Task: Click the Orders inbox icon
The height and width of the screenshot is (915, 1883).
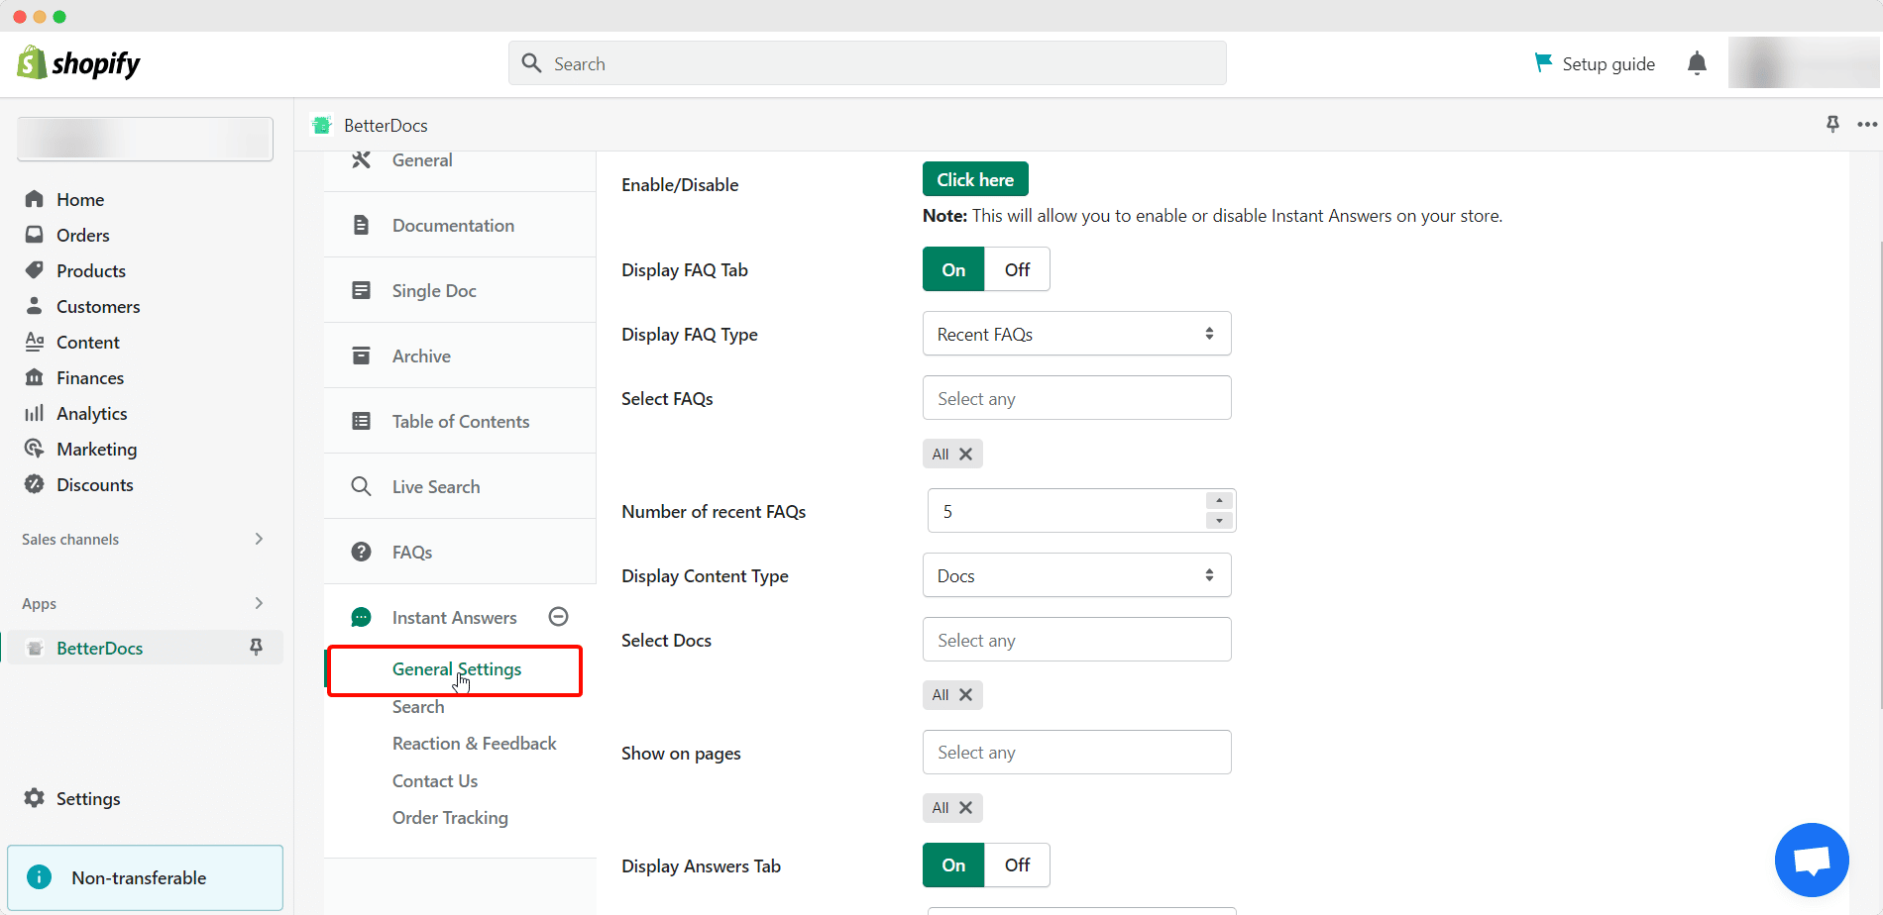Action: coord(35,235)
